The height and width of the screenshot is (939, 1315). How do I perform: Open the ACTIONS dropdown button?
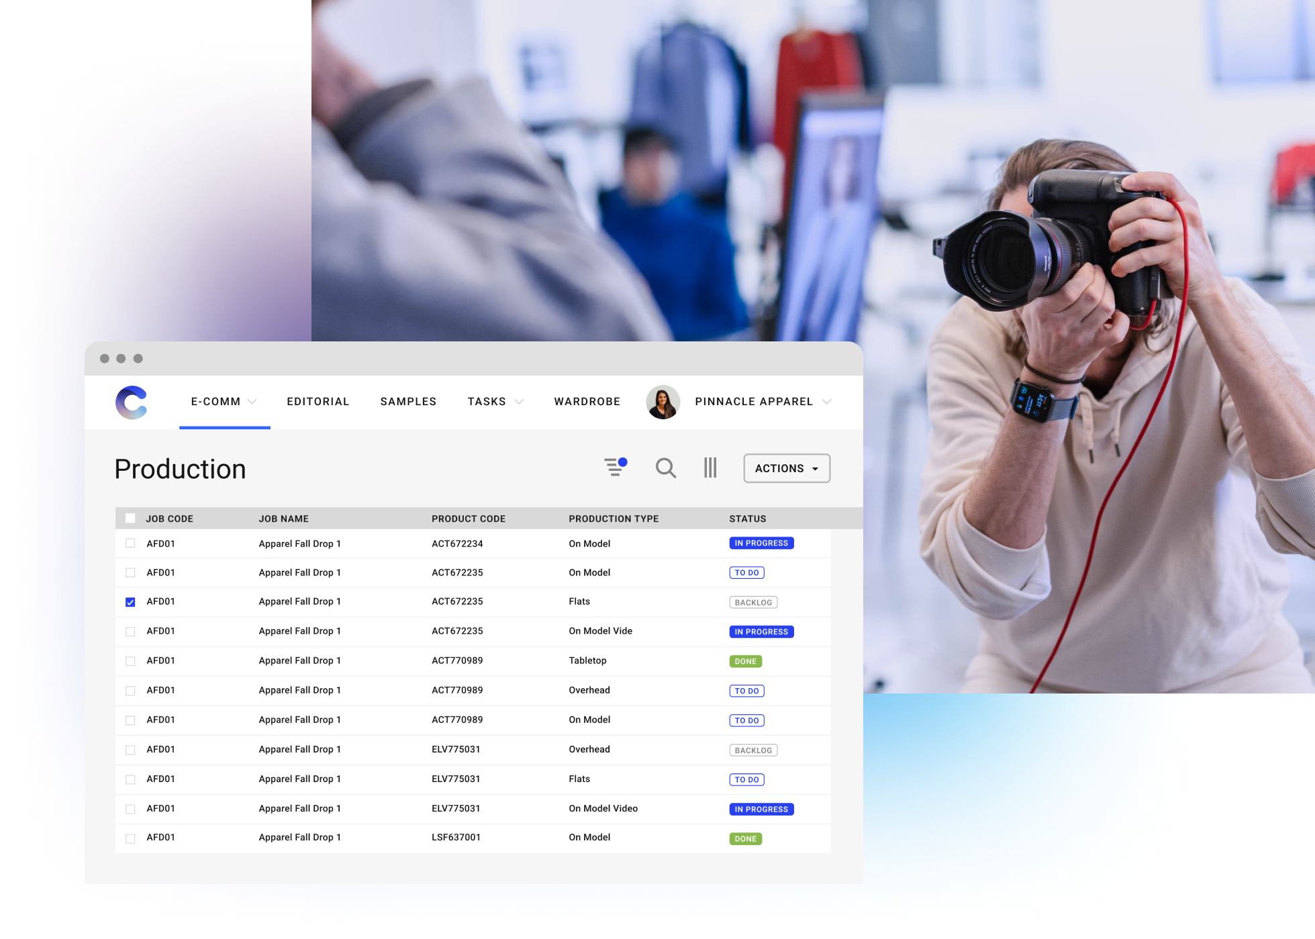787,468
